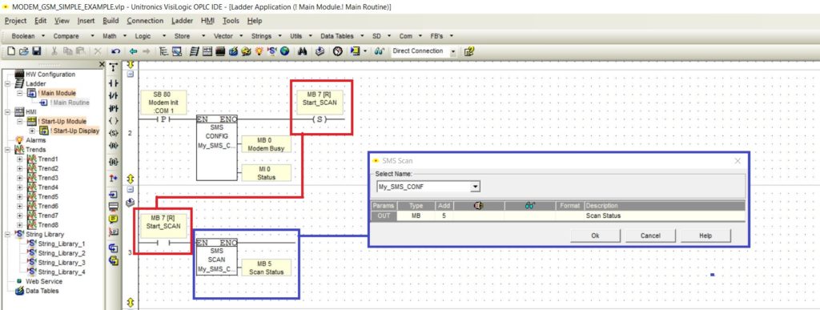The height and width of the screenshot is (310, 820).
Task: Expand the Start-Up Display tree node
Action: 32,131
